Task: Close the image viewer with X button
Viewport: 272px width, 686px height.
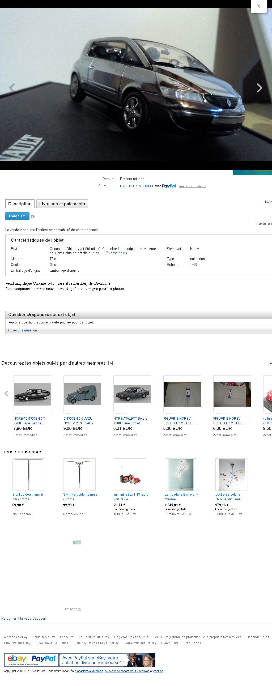Action: pos(258,6)
